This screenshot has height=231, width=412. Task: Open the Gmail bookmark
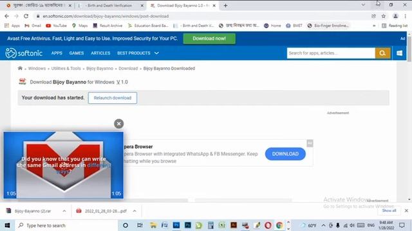point(33,26)
